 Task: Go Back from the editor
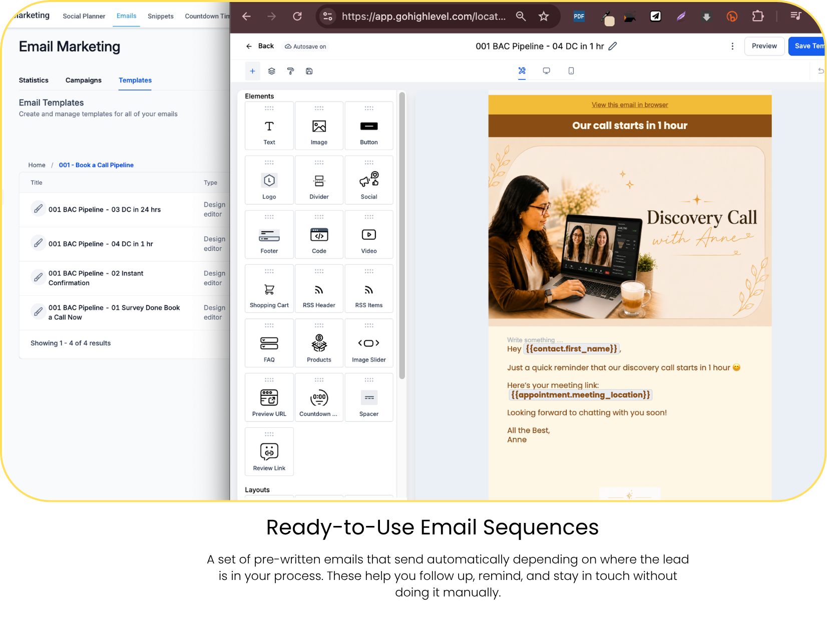click(260, 46)
